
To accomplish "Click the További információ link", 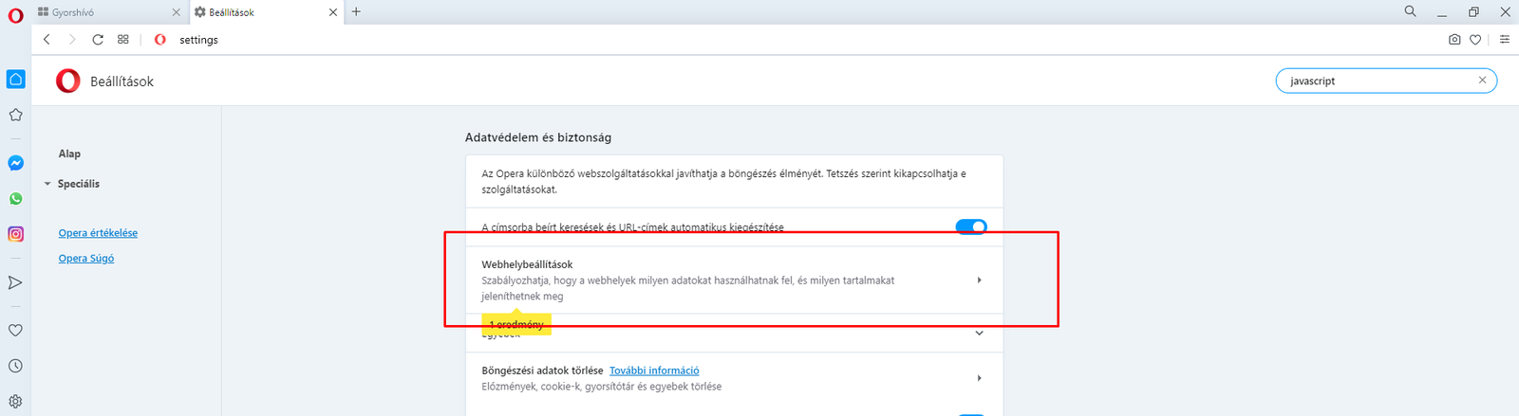I will point(654,371).
